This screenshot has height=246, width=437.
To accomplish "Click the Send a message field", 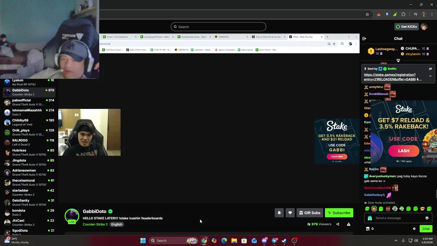I will tap(398, 218).
